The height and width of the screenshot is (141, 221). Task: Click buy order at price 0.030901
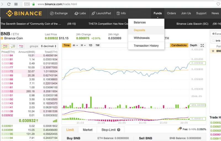30,126
